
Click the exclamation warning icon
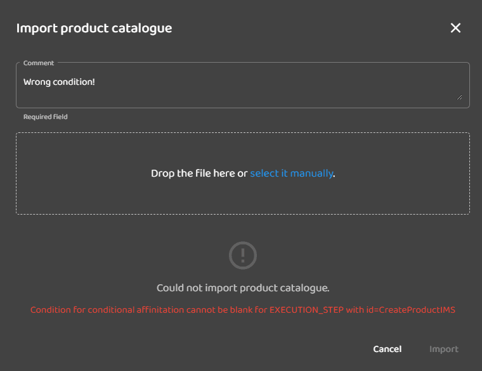coord(242,256)
